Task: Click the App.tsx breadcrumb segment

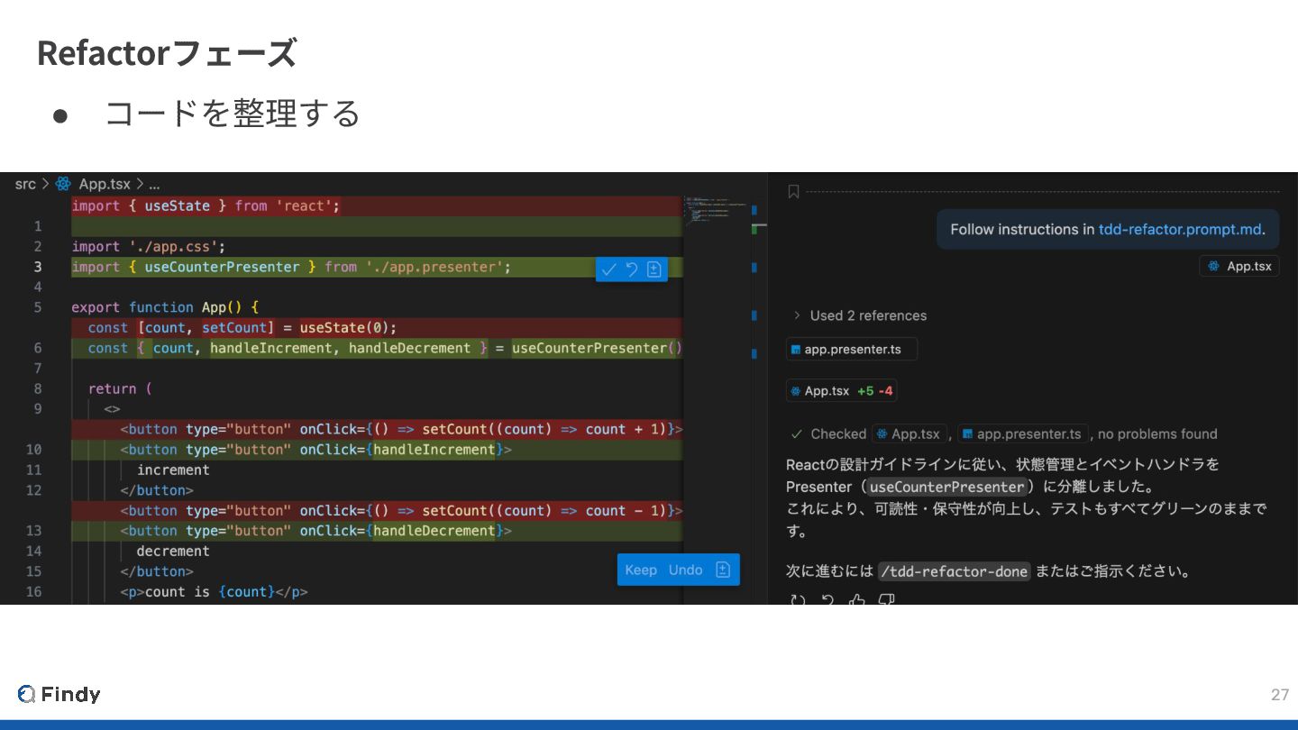Action: [105, 184]
